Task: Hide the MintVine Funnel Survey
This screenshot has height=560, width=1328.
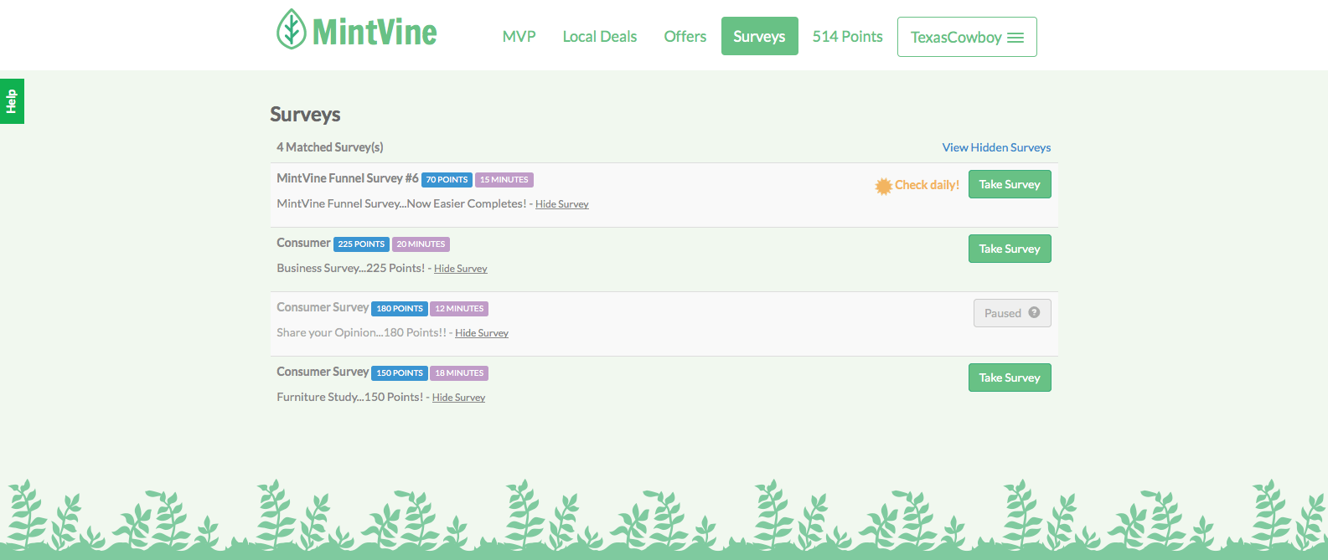Action: coord(562,204)
